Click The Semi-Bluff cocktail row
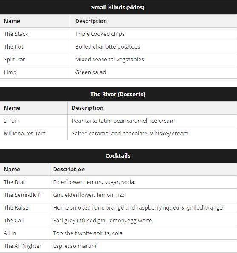Viewport: 237px width, 253px height. [x=118, y=195]
